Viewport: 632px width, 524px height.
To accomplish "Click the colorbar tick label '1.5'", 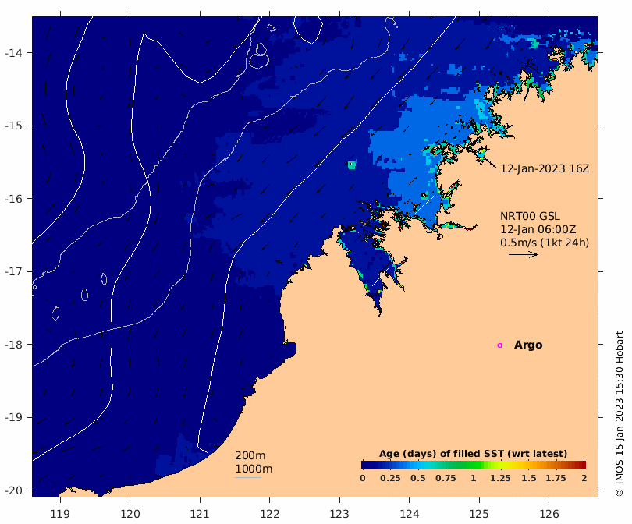I will coord(528,478).
